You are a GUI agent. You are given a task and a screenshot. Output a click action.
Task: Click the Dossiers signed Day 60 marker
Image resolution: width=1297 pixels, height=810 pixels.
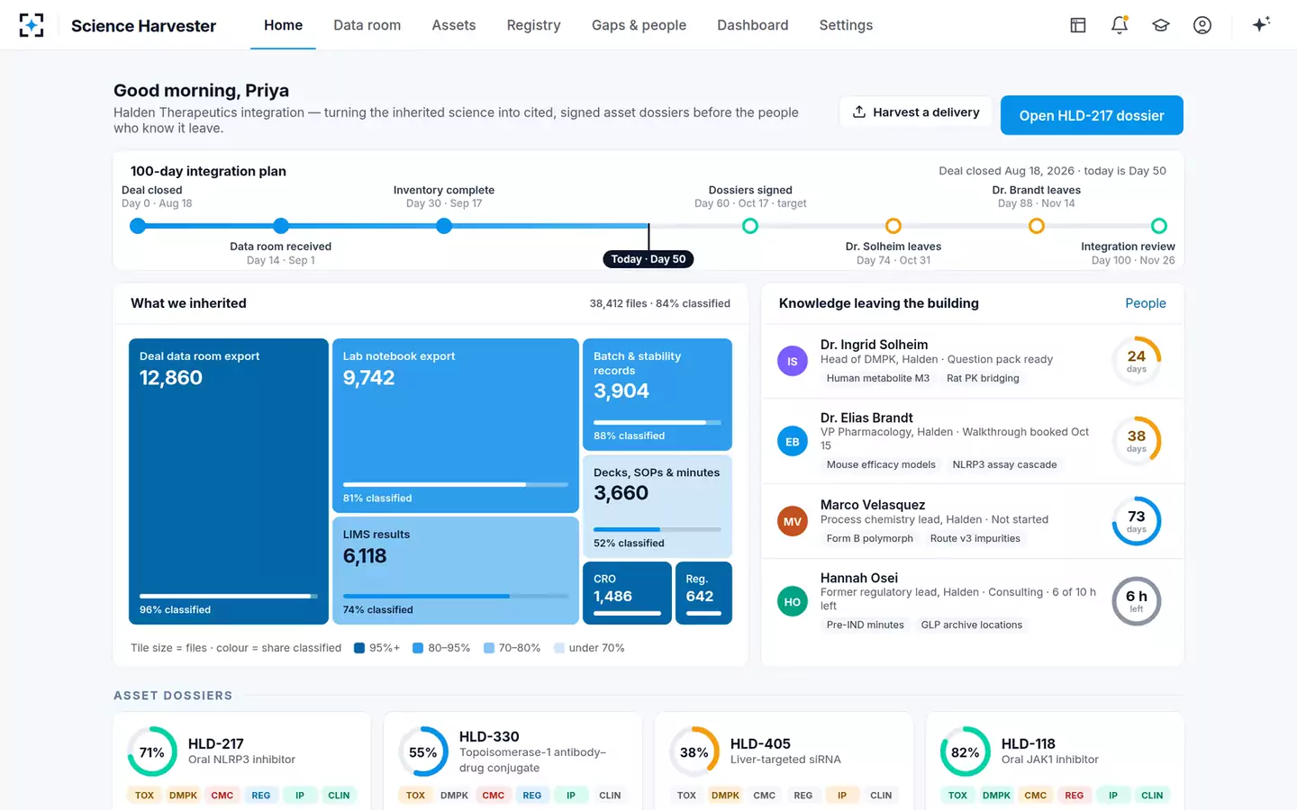pyautogui.click(x=750, y=226)
